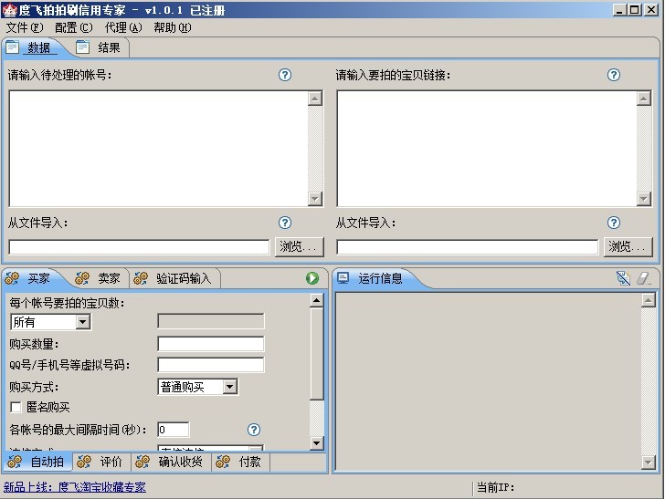665x499 pixels.
Task: Open the 文件(F) menu
Action: [25, 28]
